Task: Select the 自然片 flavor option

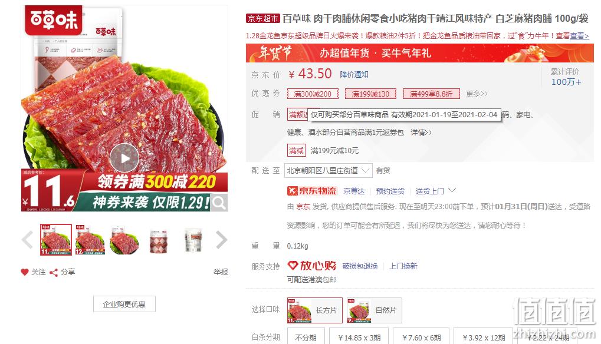Action: click(x=375, y=310)
